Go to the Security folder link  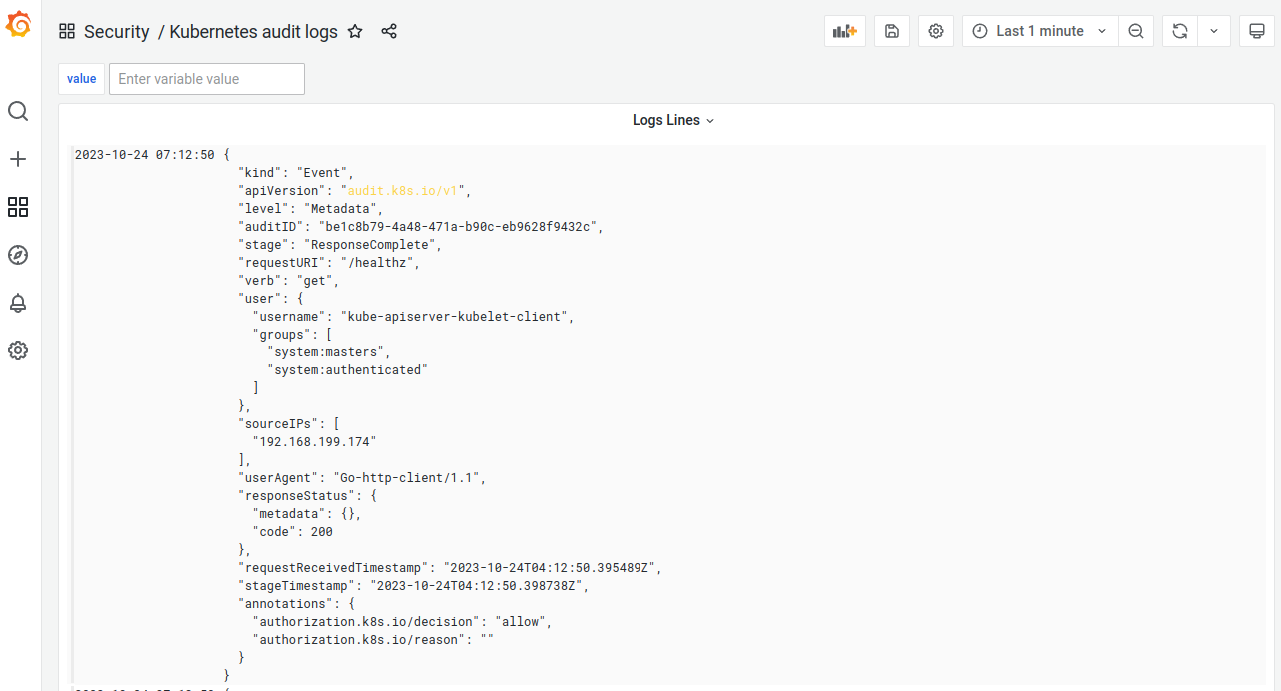pos(116,31)
